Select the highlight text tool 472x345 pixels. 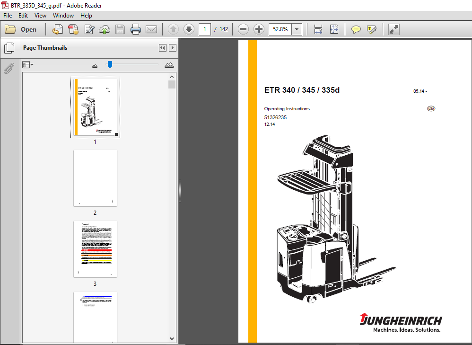[x=371, y=29]
